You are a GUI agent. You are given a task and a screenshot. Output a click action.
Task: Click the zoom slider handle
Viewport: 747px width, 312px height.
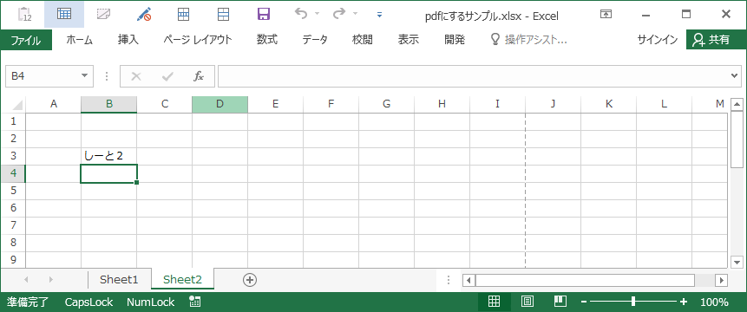pos(633,302)
